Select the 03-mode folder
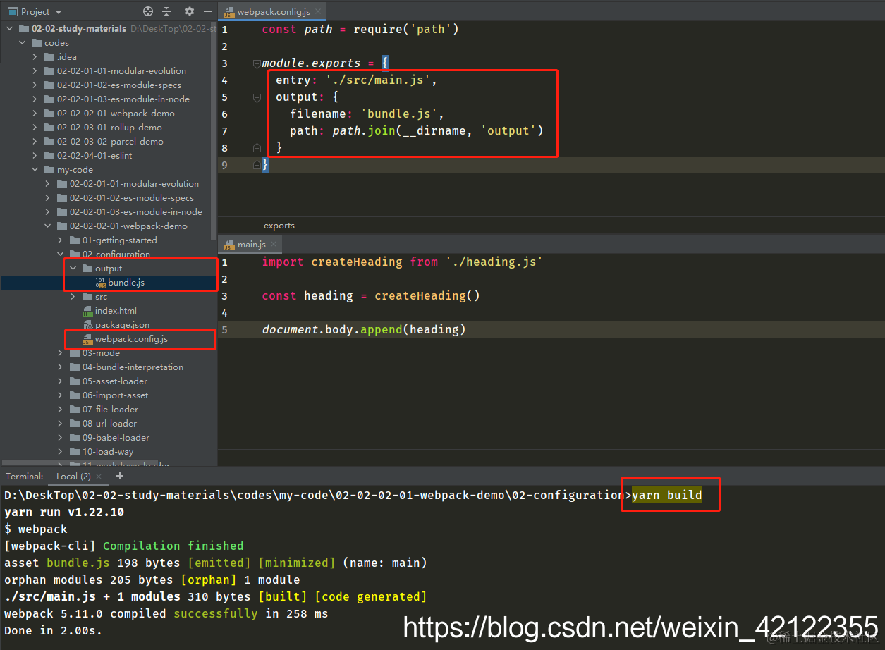This screenshot has height=650, width=885. tap(101, 353)
